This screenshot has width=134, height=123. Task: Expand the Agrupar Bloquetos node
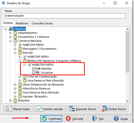pyautogui.click(x=15, y=96)
